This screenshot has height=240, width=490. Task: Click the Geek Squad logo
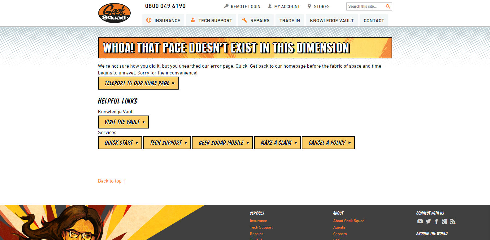point(114,13)
